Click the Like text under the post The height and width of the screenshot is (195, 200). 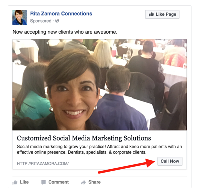coord(24,182)
